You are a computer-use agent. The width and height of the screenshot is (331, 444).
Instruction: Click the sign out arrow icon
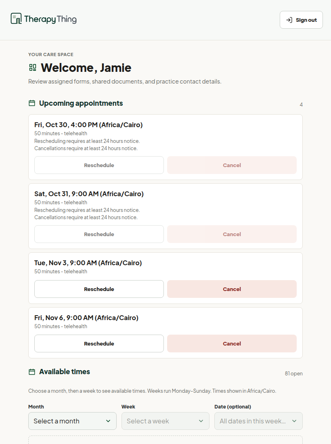pos(289,20)
